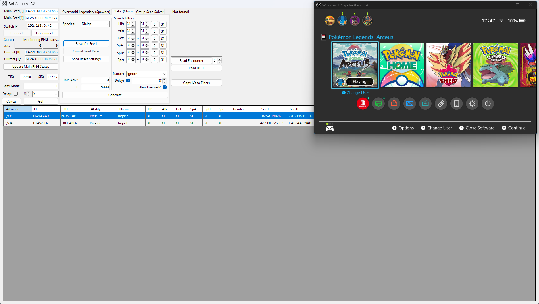Screen dimensions: 539x304
Task: Toggle the static Delay checkbox next to 88
Action: 128,81
